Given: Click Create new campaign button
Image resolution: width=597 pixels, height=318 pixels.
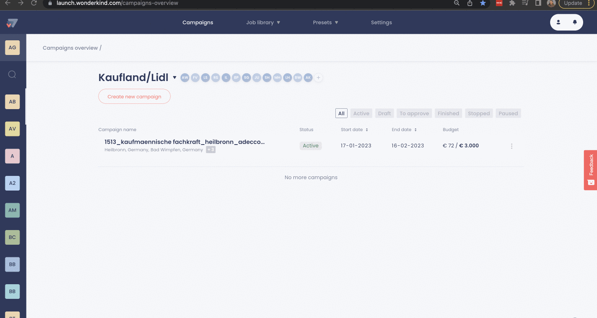Looking at the screenshot, I should pyautogui.click(x=134, y=96).
